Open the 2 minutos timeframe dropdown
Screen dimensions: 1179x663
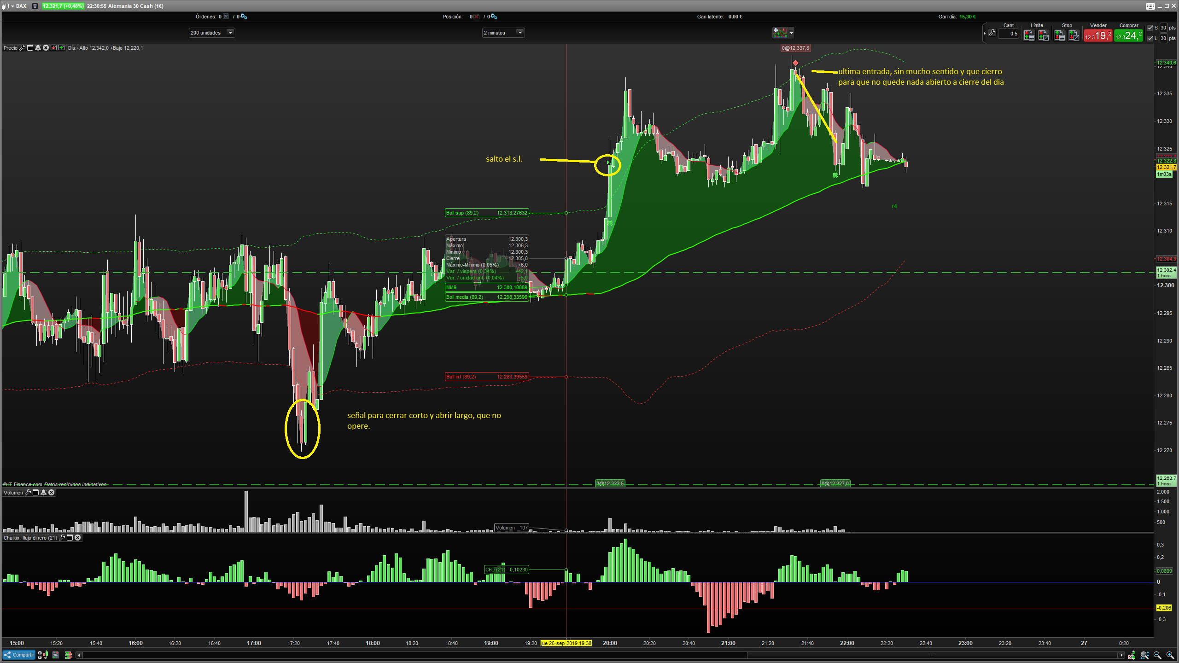tap(519, 33)
